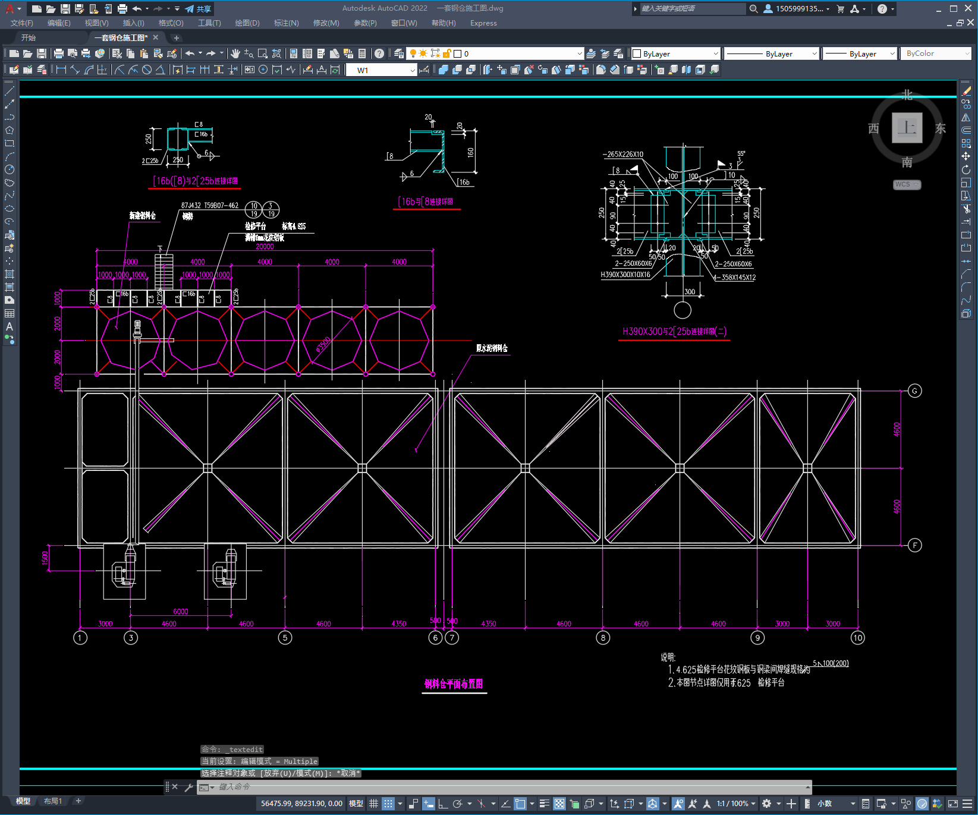Toggle Lineweight display in status bar
Image resolution: width=978 pixels, height=815 pixels.
[x=544, y=804]
